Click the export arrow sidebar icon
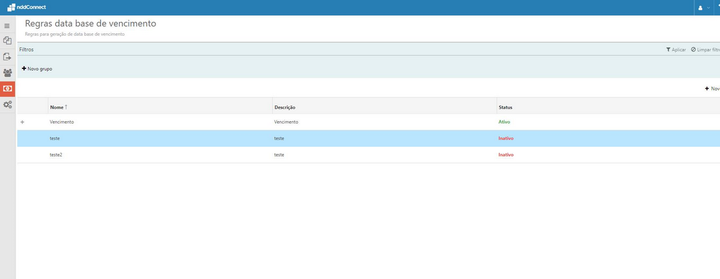 [x=7, y=57]
